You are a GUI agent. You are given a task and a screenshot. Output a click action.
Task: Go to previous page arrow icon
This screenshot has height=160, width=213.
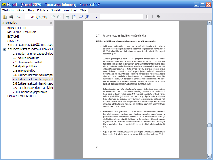53,17
